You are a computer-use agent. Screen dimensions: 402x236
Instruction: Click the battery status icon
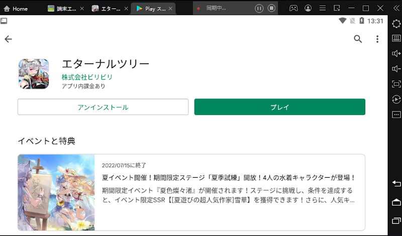362,21
